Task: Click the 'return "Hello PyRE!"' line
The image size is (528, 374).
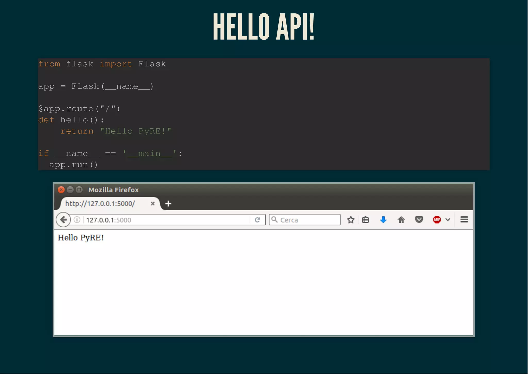Action: click(x=116, y=131)
